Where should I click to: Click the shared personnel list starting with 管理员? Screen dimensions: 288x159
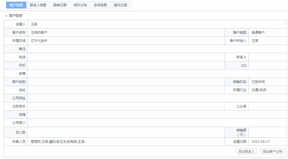click(59, 142)
